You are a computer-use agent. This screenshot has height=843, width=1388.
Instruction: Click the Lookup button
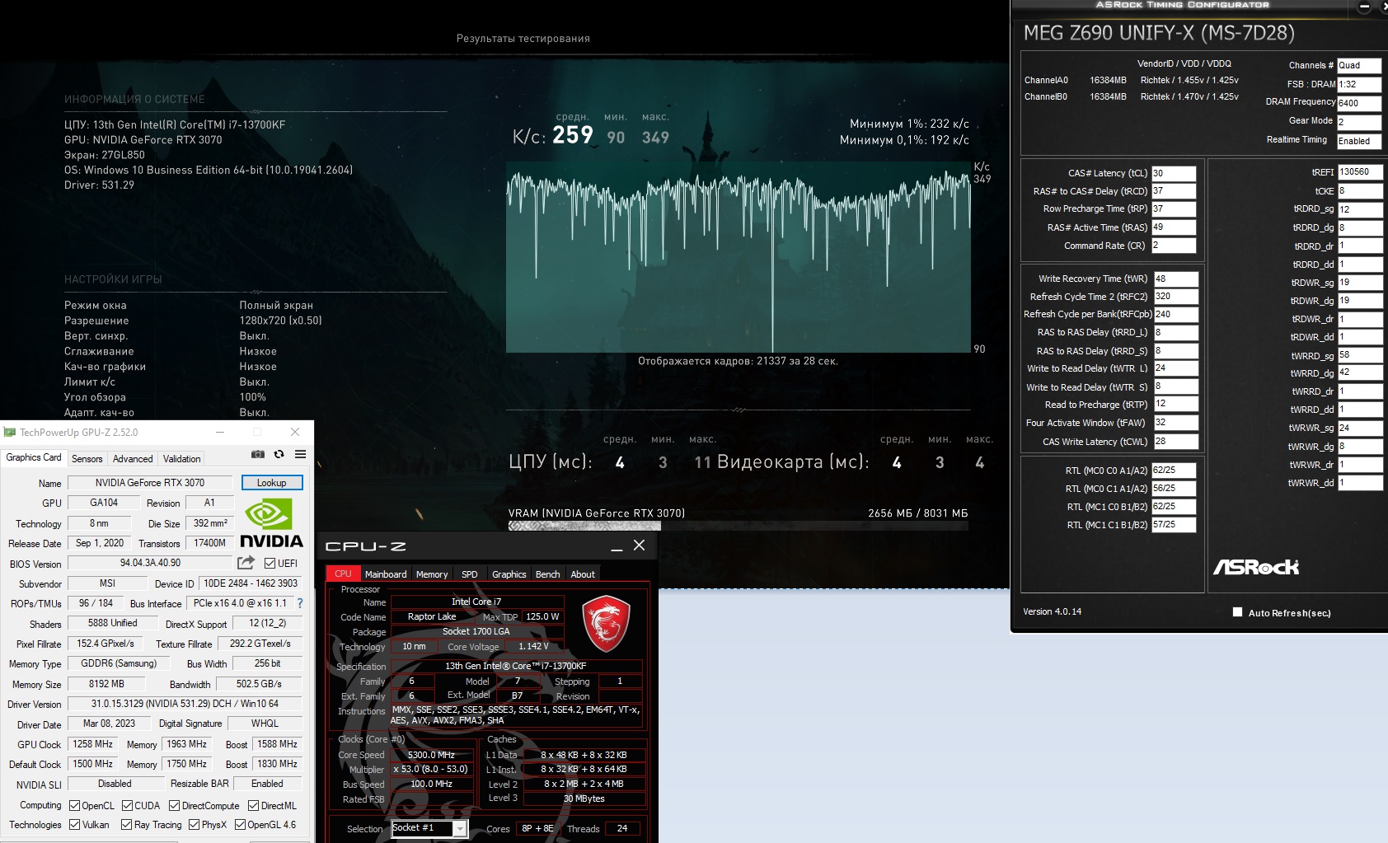point(272,483)
